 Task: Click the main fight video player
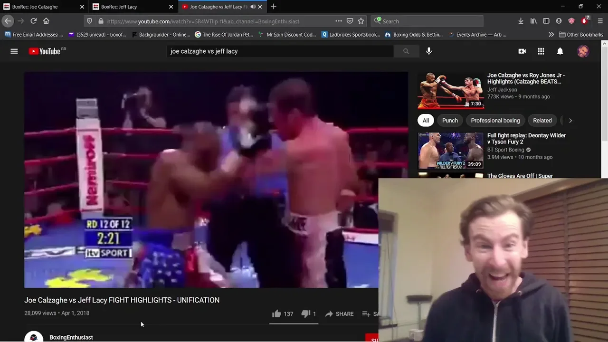point(216,180)
